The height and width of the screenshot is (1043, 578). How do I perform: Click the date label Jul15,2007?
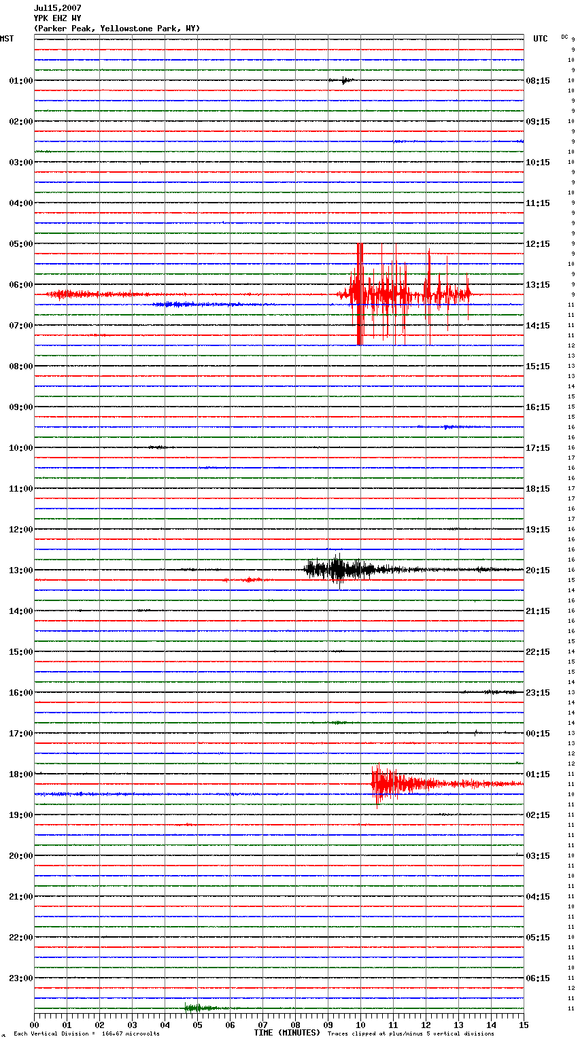(x=58, y=8)
